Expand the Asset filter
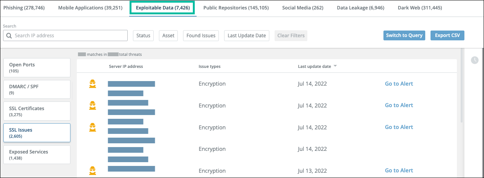The height and width of the screenshot is (178, 484). click(x=168, y=35)
